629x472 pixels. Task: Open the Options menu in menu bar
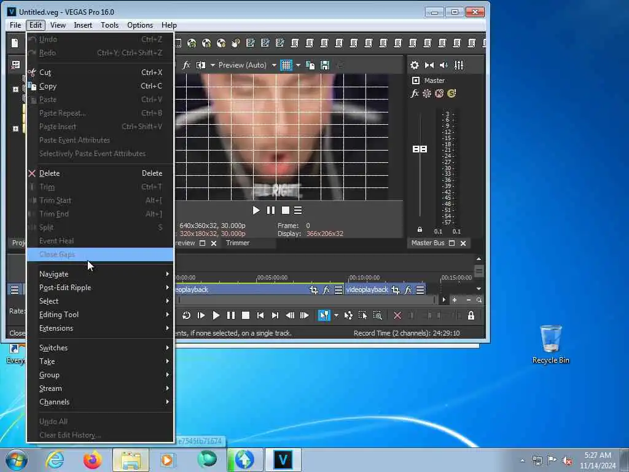click(140, 25)
